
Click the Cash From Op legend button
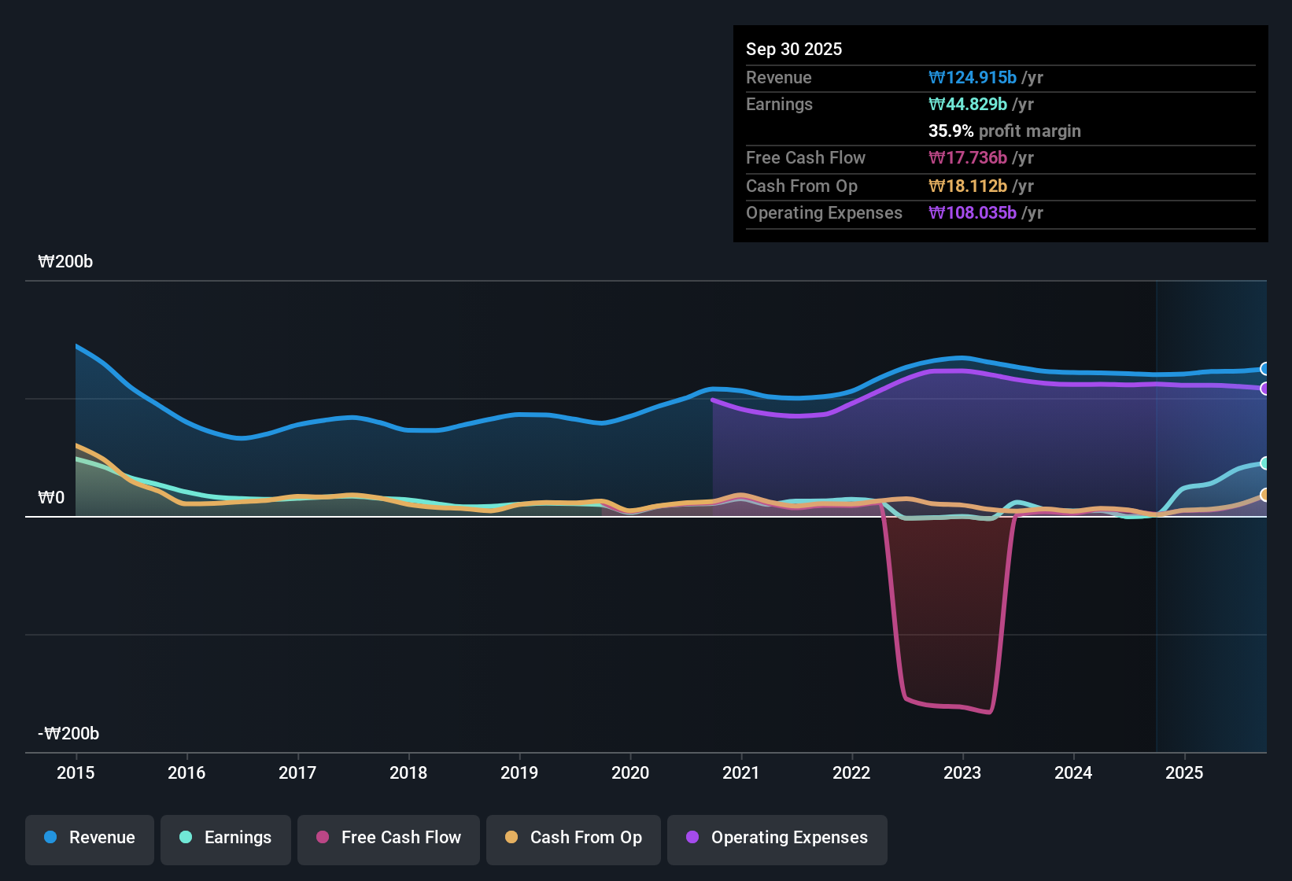click(573, 838)
